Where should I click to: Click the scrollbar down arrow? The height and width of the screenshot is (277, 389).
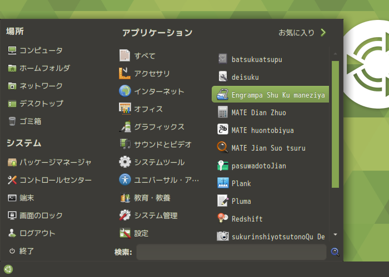pos(335,234)
